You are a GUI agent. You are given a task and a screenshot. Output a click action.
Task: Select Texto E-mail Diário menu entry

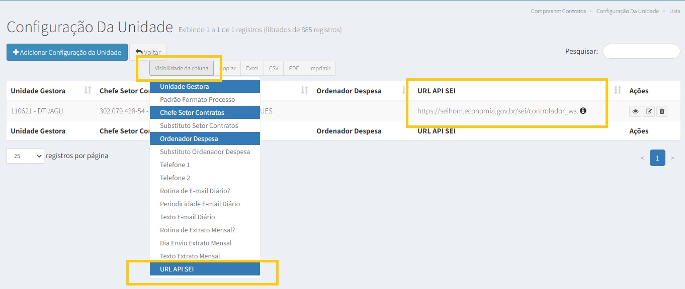[x=205, y=217]
